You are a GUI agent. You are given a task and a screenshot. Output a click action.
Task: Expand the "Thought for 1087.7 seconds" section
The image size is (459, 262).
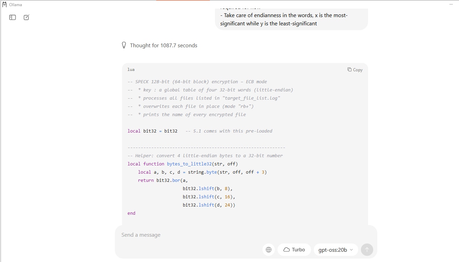163,46
